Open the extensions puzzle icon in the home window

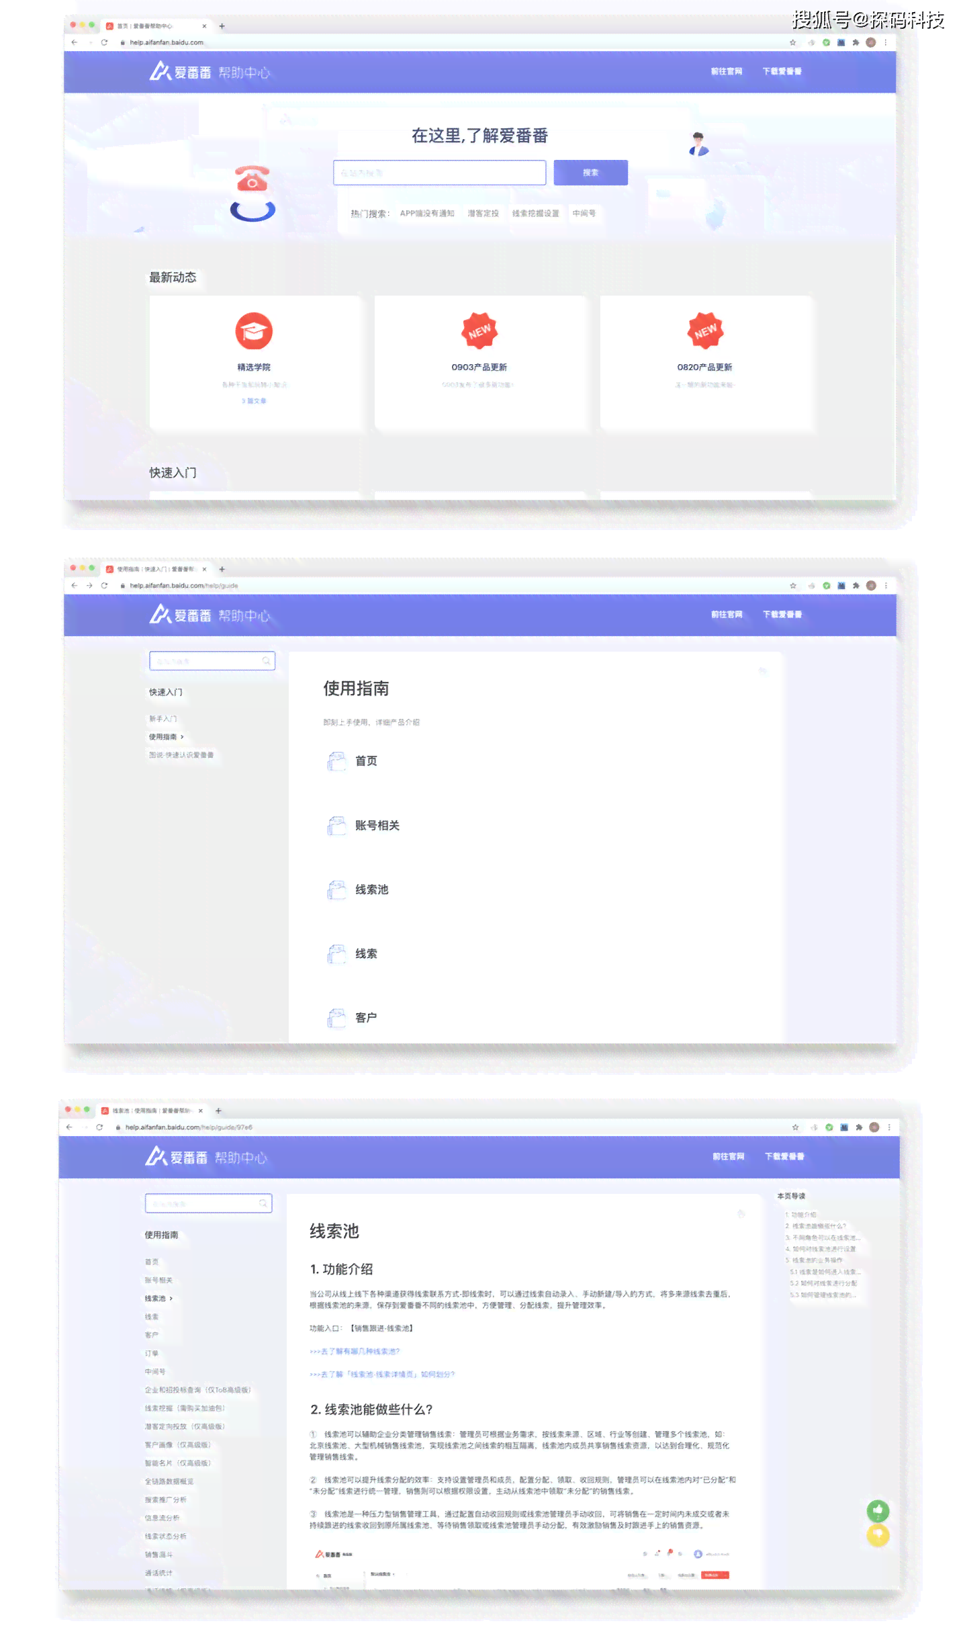pyautogui.click(x=856, y=42)
